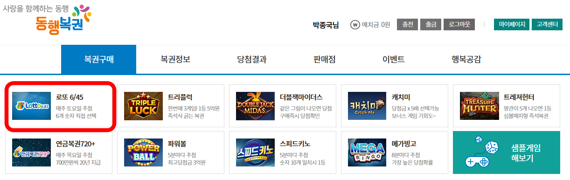Open the Triple Luck game image
This screenshot has width=570, height=180.
click(x=143, y=106)
